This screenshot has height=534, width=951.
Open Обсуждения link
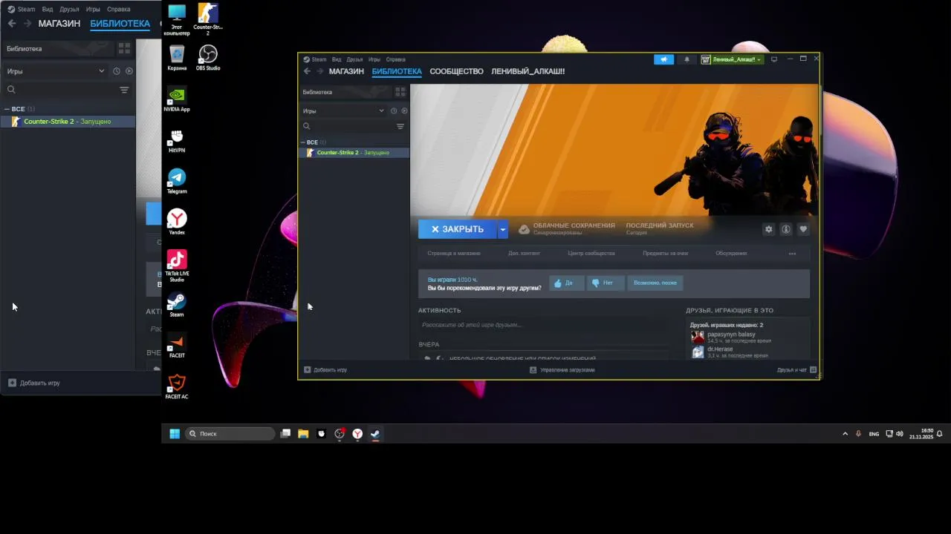[x=731, y=253]
